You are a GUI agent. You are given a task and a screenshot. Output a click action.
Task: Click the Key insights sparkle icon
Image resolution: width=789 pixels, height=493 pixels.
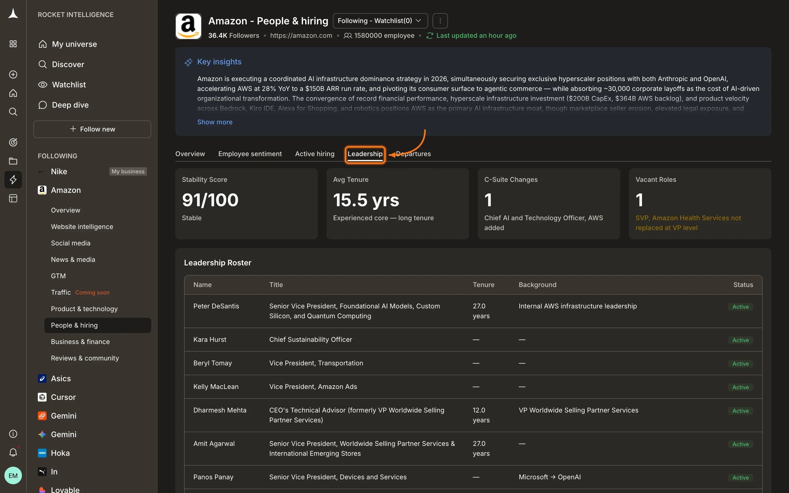(188, 62)
